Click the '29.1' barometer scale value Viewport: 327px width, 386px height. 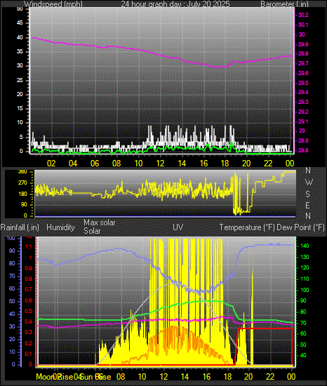click(303, 121)
